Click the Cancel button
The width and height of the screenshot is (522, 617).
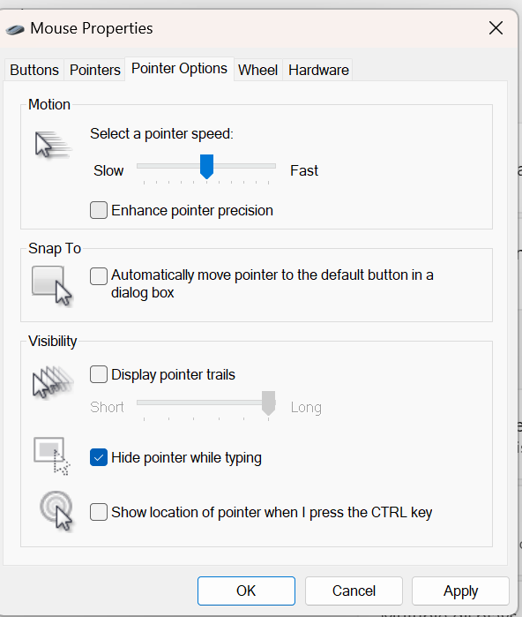[x=354, y=591]
